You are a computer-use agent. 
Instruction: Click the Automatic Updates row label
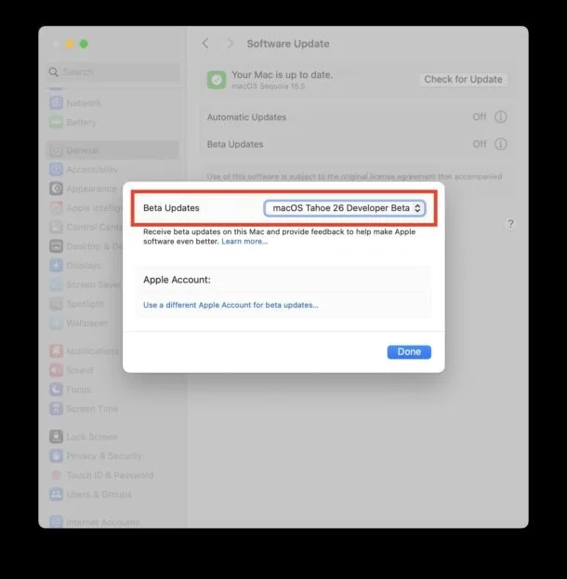246,117
